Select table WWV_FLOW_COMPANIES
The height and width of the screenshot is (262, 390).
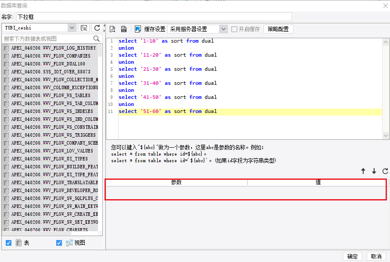51,56
